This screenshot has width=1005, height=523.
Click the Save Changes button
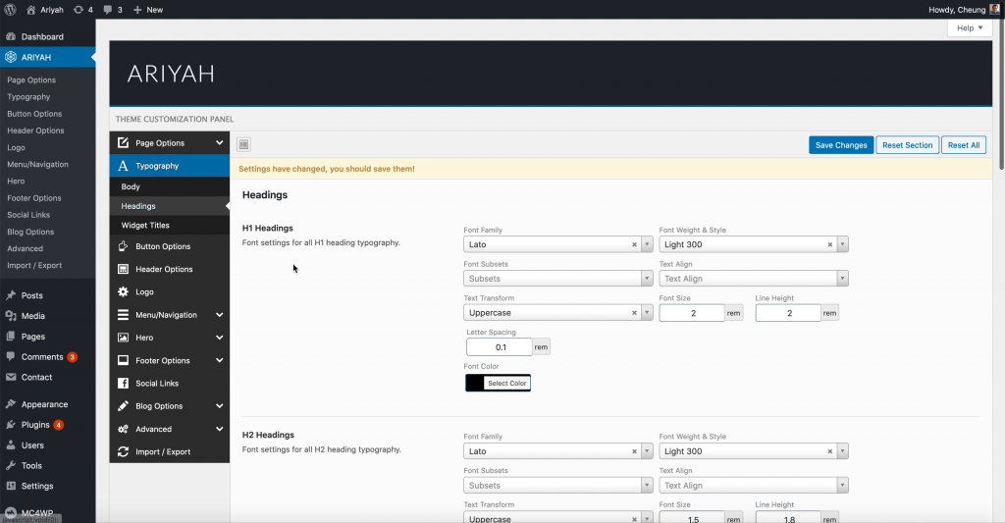(841, 145)
